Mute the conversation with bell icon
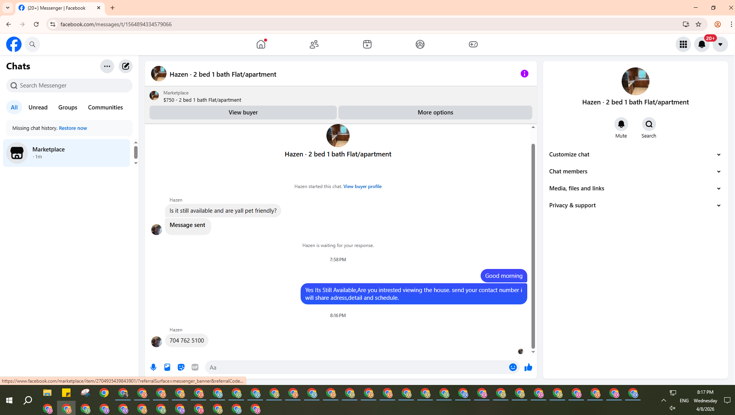Viewport: 735px width, 415px height. [621, 124]
